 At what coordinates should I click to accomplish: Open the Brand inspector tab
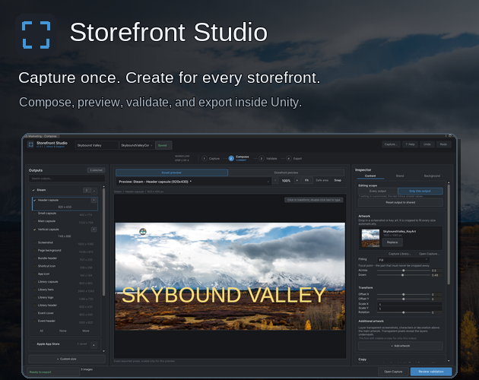(x=400, y=176)
